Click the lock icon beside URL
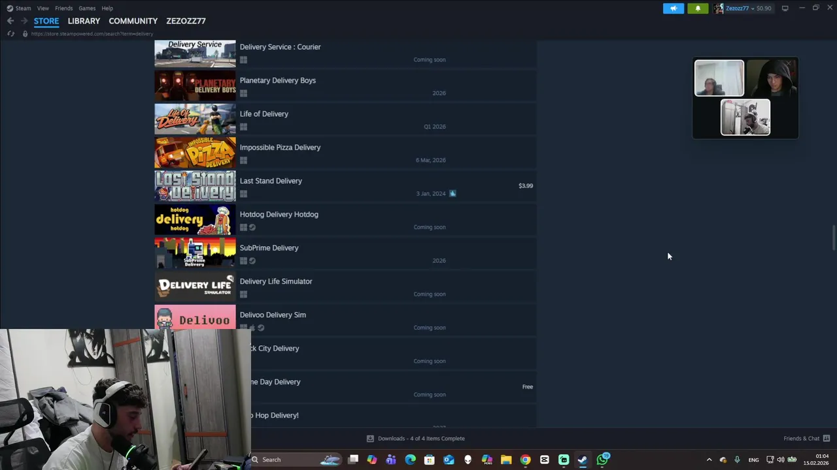Screen dimensions: 837x470 tap(25, 33)
